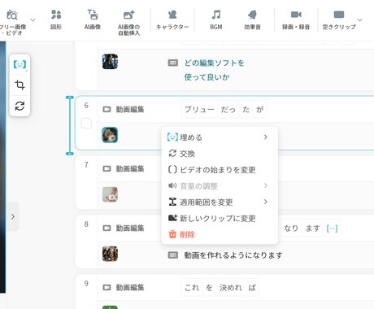
Task: Edit subtitle text 動画を作れるようになります
Action: pyautogui.click(x=233, y=255)
